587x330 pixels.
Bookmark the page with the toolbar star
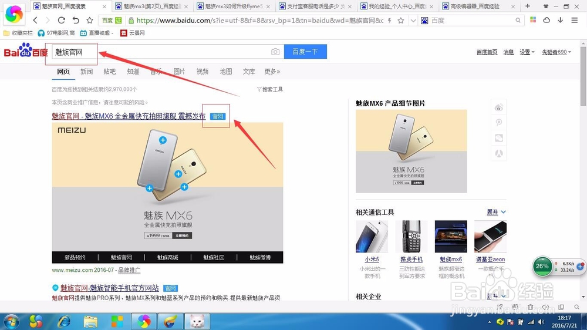pos(89,20)
